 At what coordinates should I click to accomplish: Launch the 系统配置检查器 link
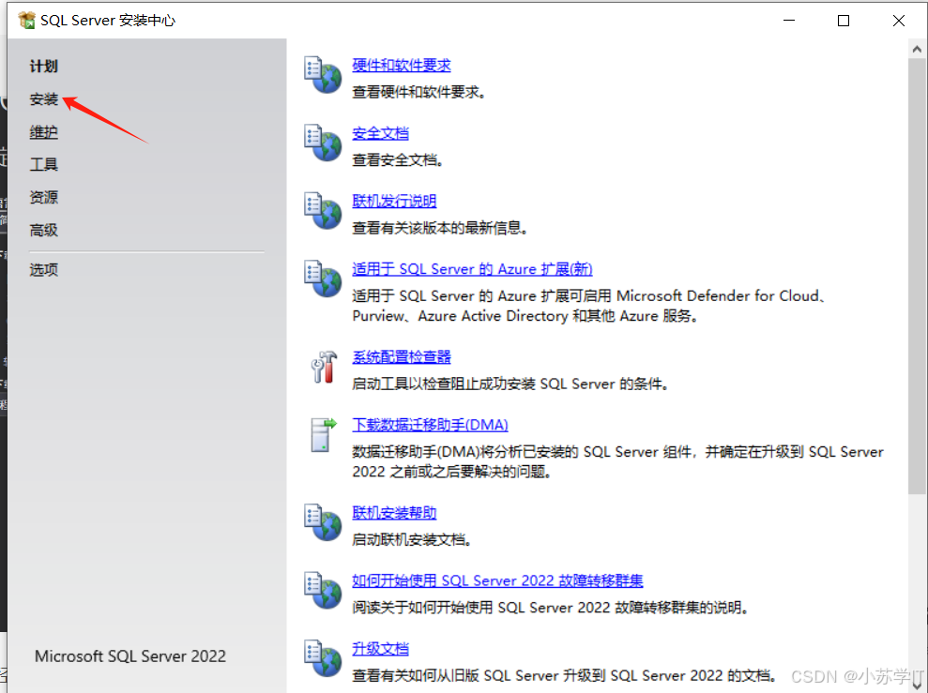(x=402, y=357)
